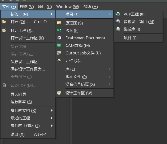Click the Draftsman Document icon
This screenshot has width=167, height=144.
[x=59, y=38]
